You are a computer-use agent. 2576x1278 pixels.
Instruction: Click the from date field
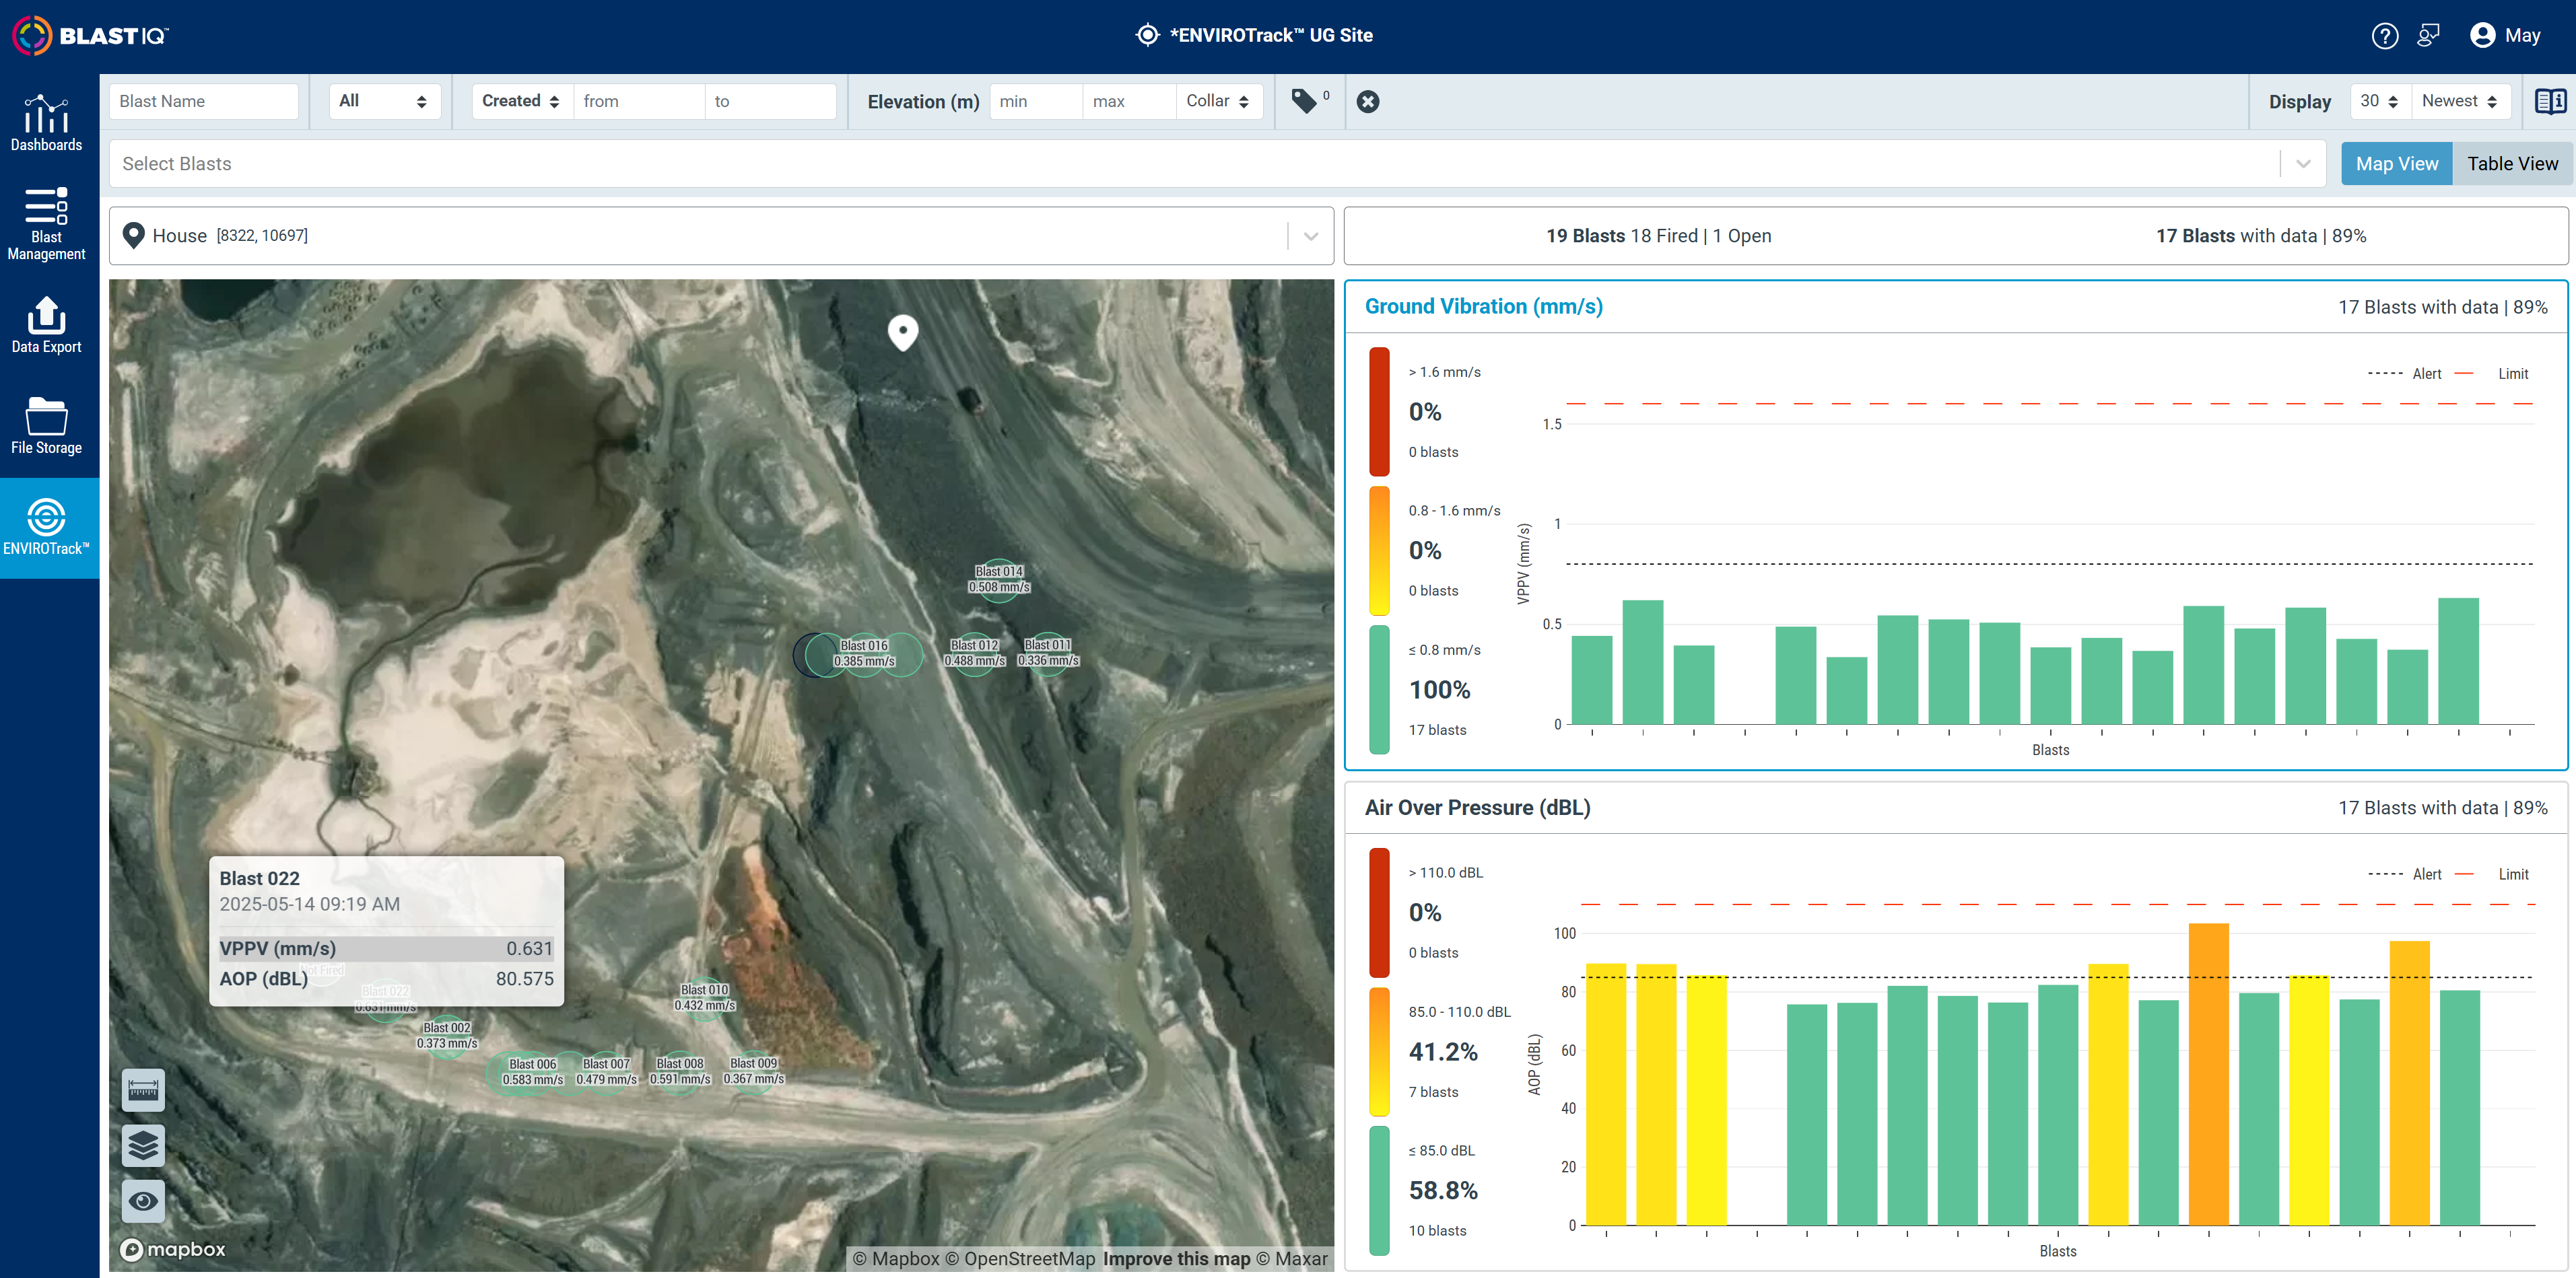pos(638,101)
